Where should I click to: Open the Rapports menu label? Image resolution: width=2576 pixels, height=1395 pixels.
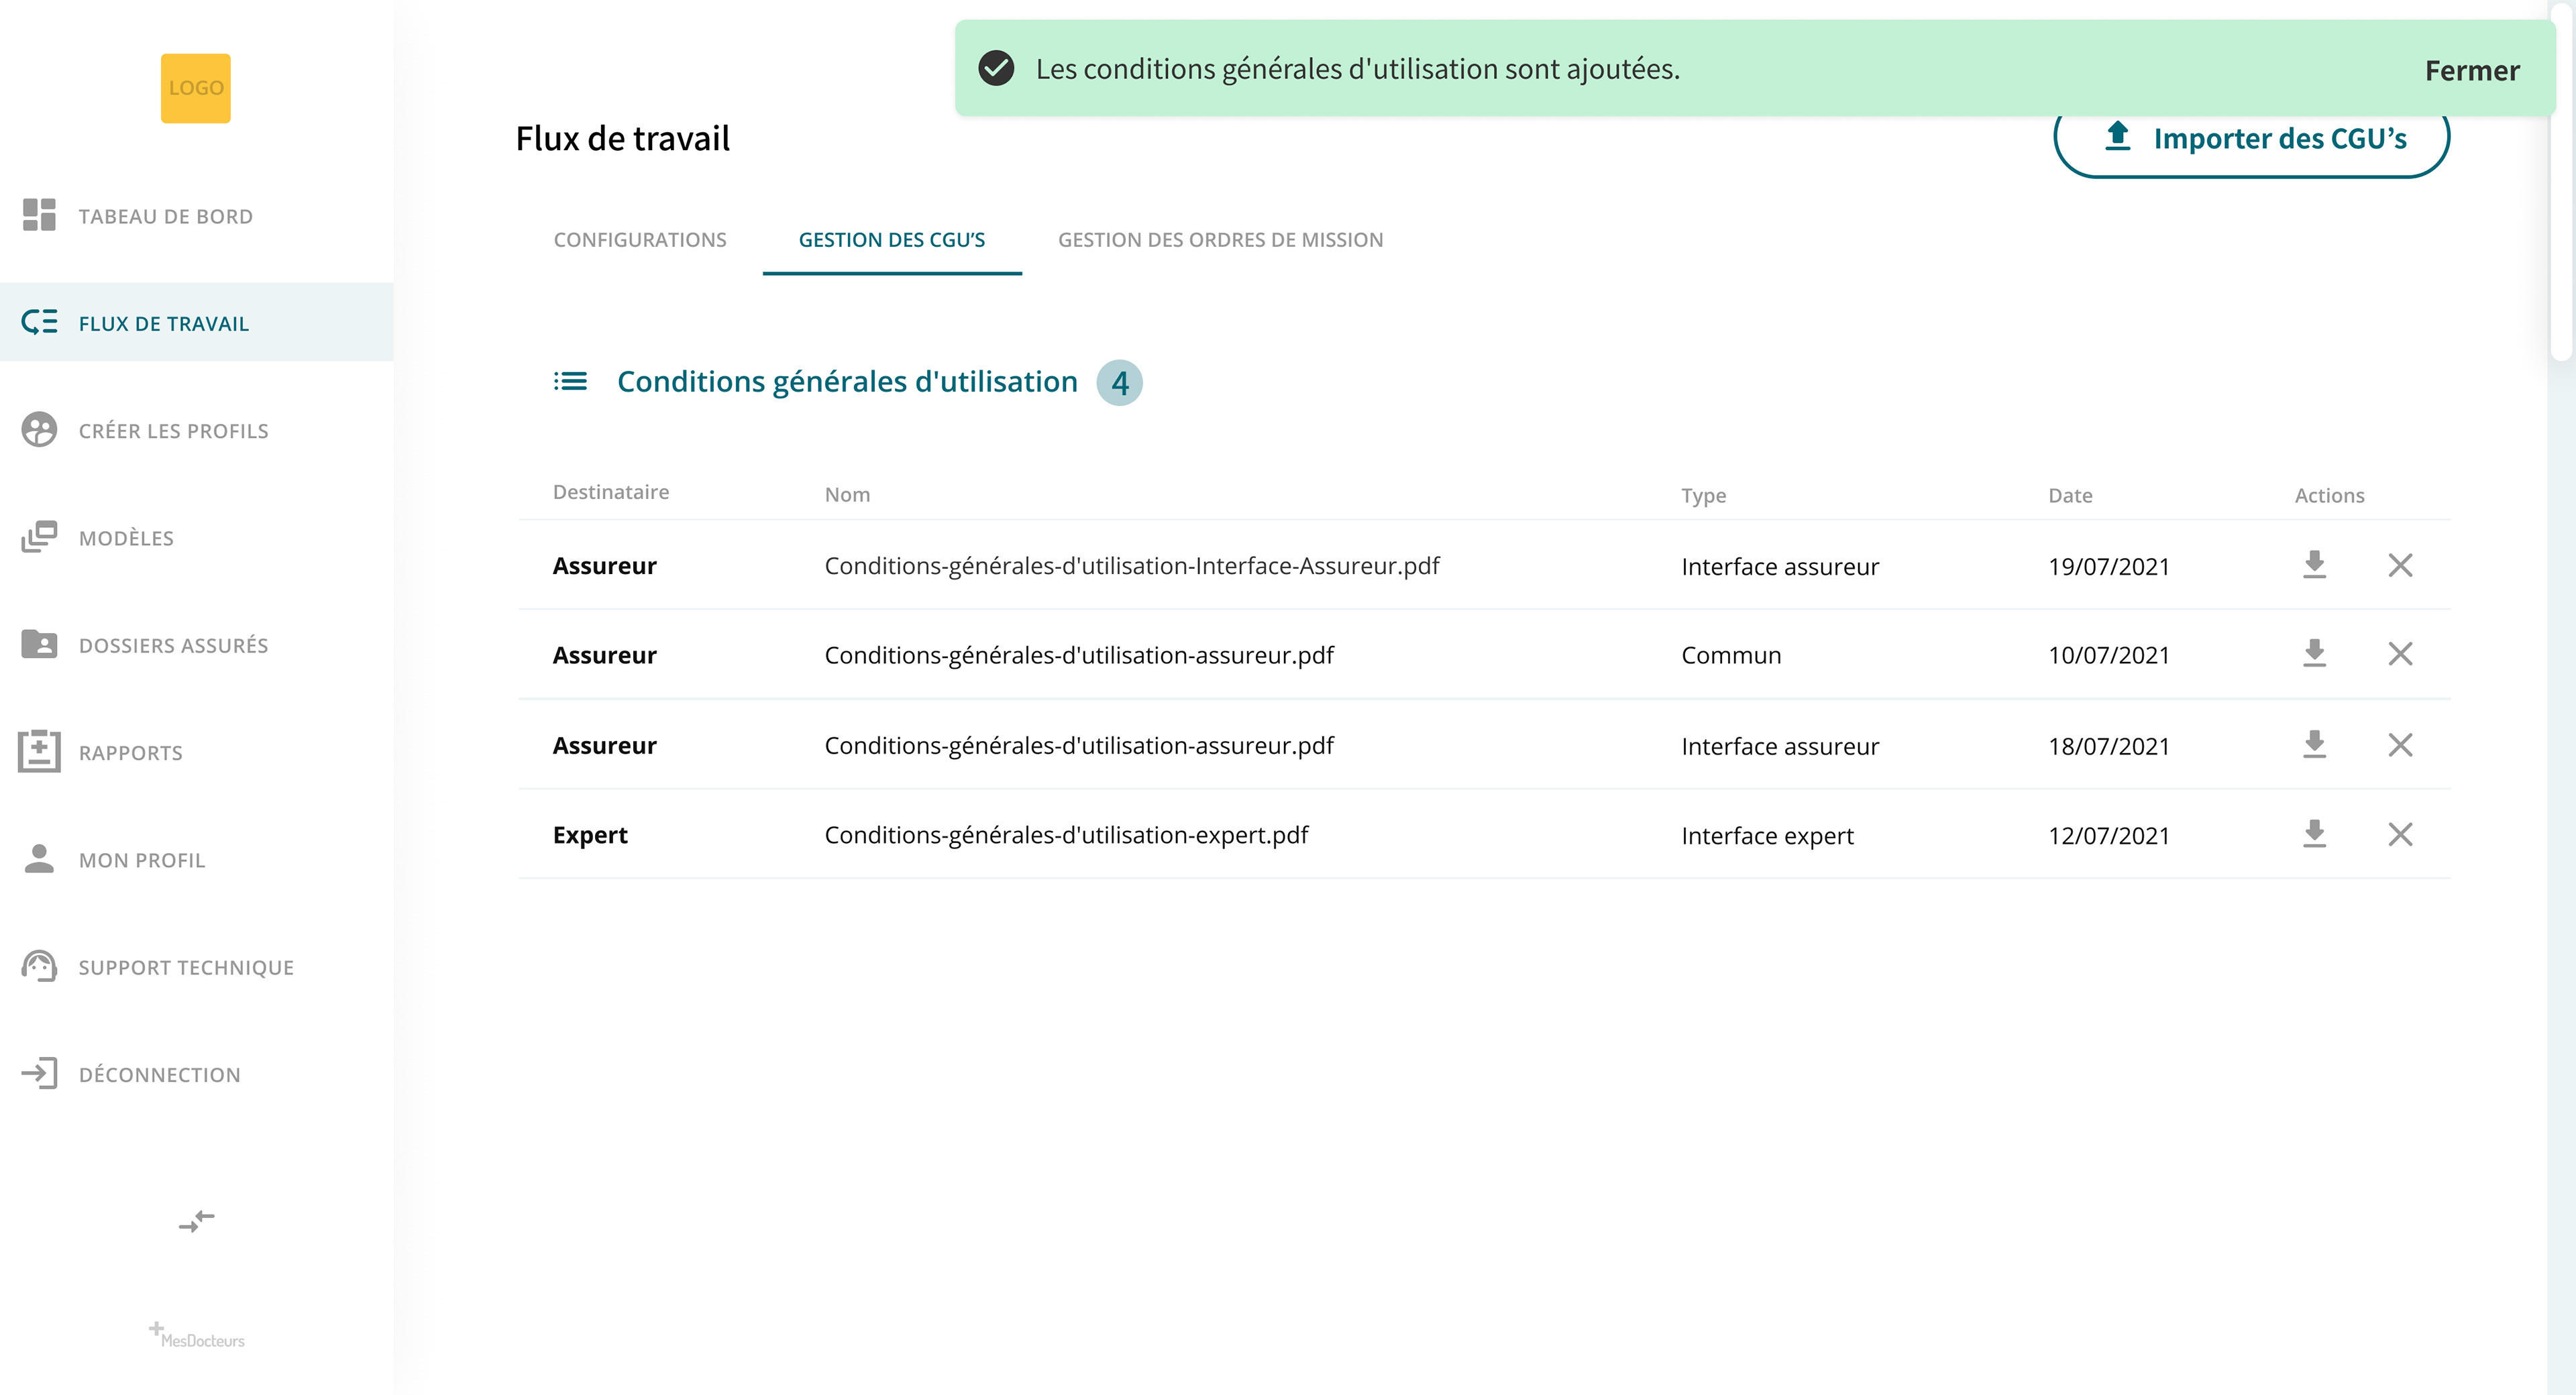(131, 753)
